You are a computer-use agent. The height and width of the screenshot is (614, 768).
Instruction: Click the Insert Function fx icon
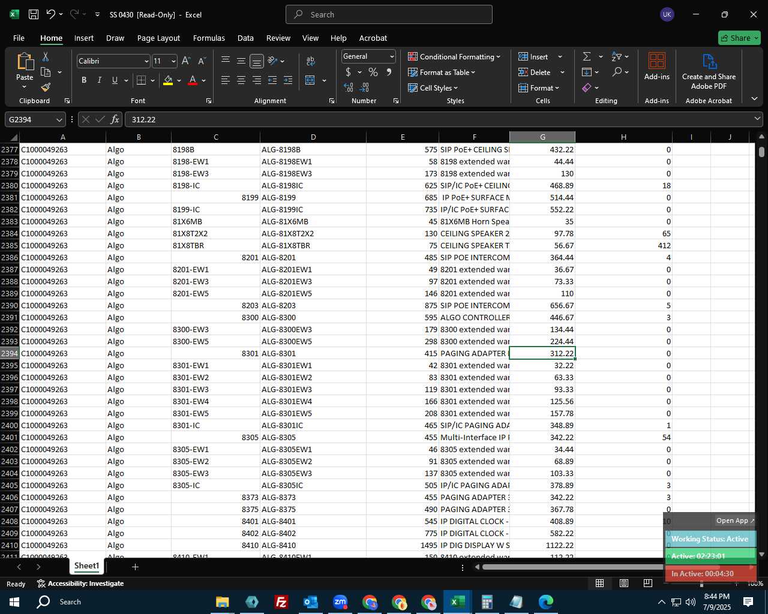[x=115, y=119]
